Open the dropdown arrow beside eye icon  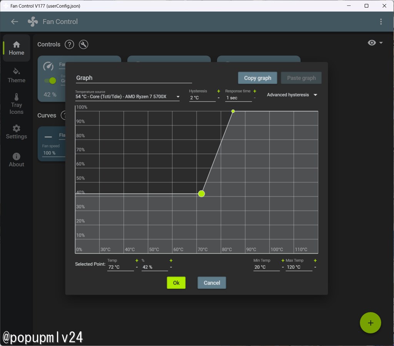tap(381, 43)
